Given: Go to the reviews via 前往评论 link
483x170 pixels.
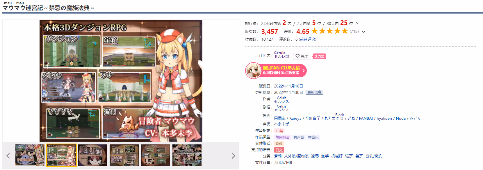Looking at the screenshot, I should pos(307,39).
